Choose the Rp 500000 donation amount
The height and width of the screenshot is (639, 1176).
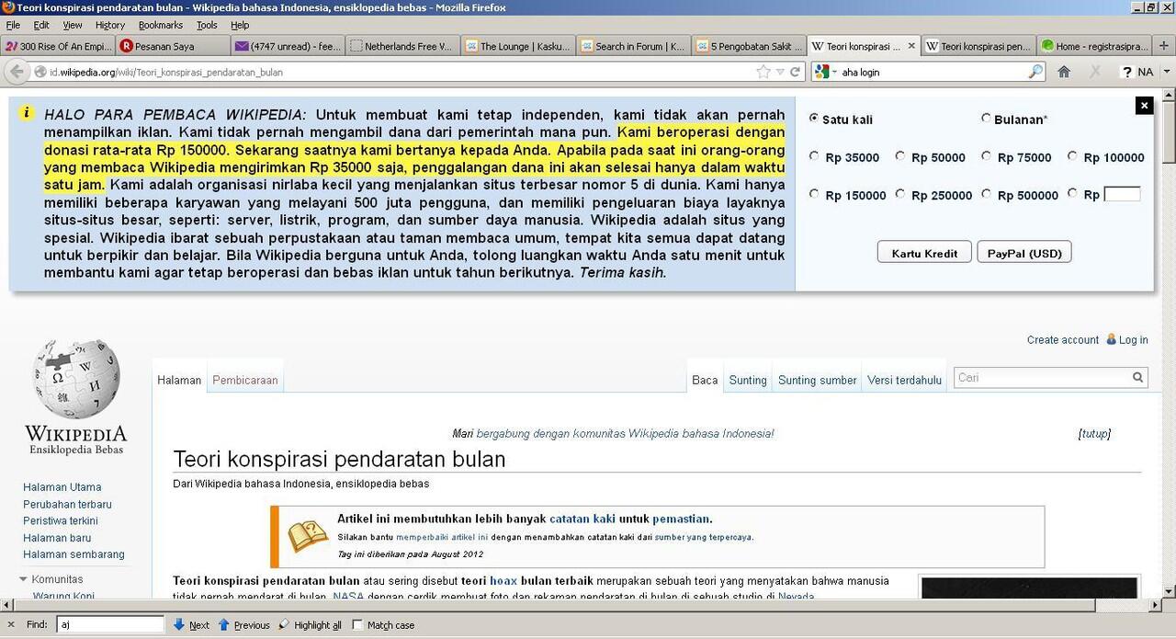(986, 194)
